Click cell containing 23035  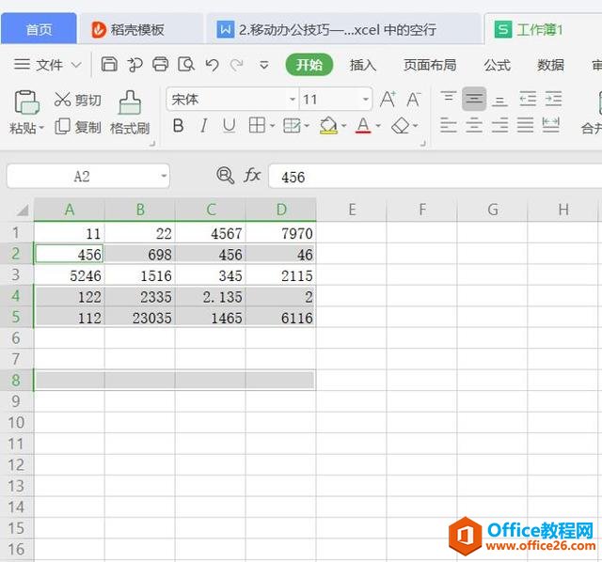140,317
